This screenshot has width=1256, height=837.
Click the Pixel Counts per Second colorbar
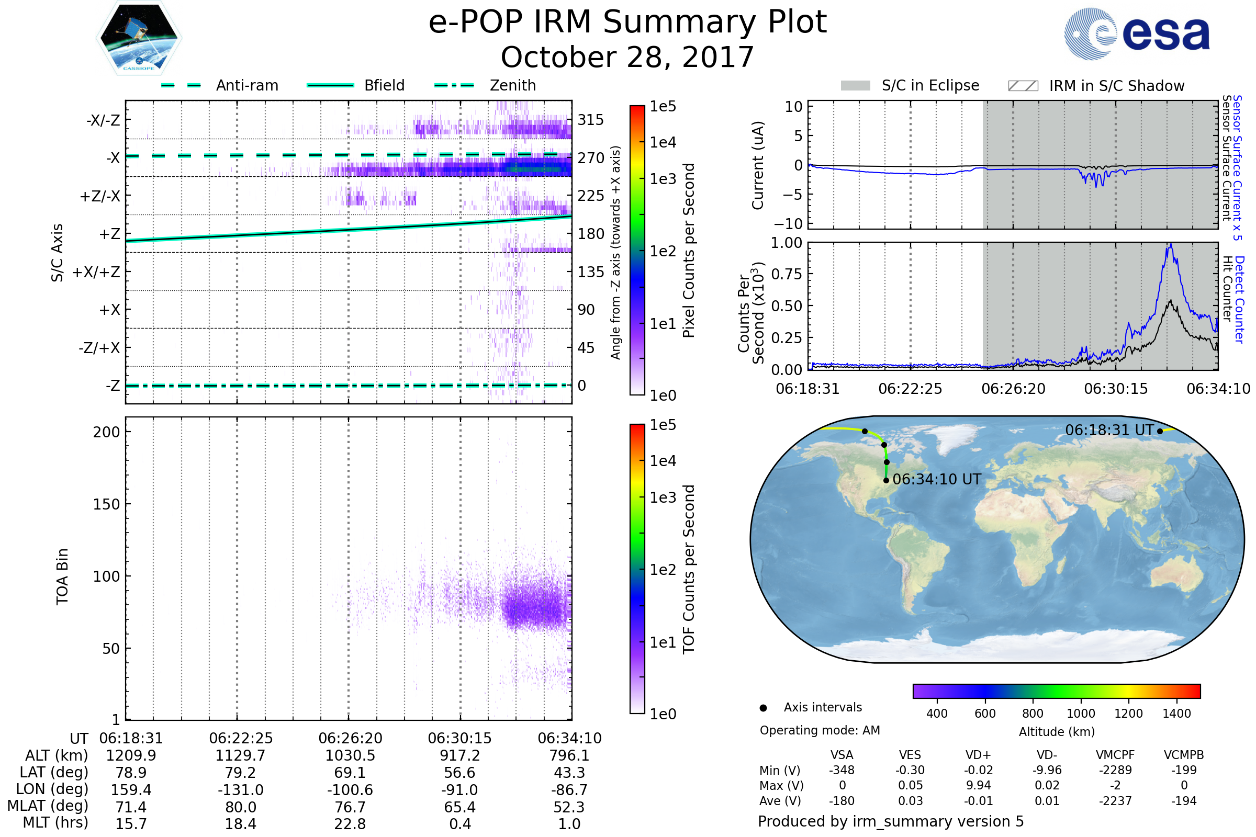(637, 250)
